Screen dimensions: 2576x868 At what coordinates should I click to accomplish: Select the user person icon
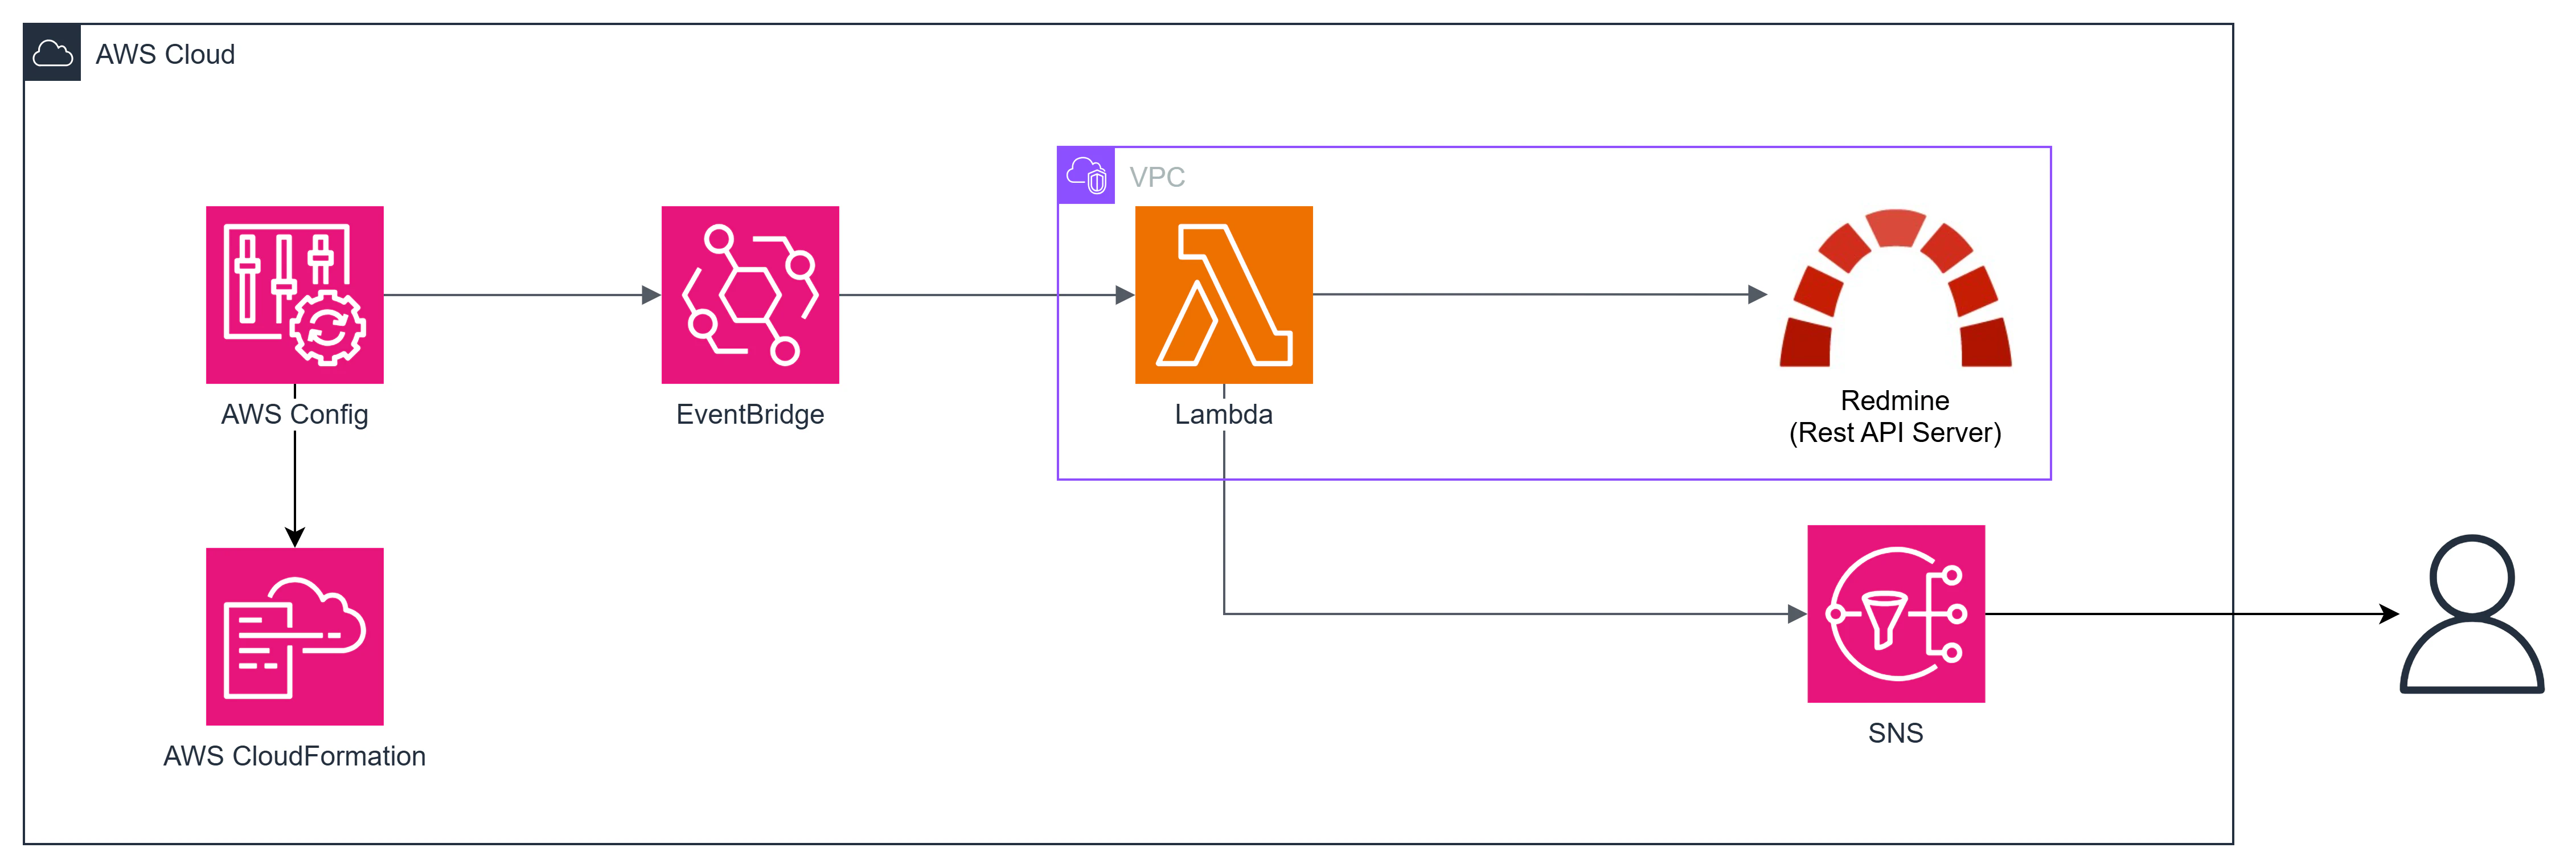[x=2471, y=613]
